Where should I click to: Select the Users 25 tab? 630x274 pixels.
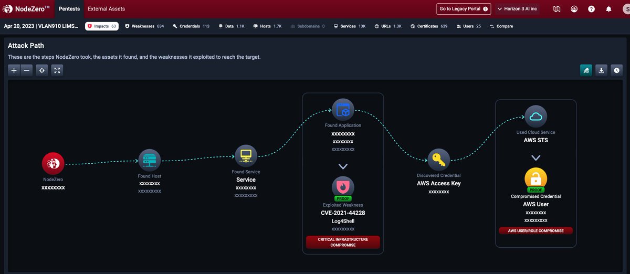tap(469, 26)
